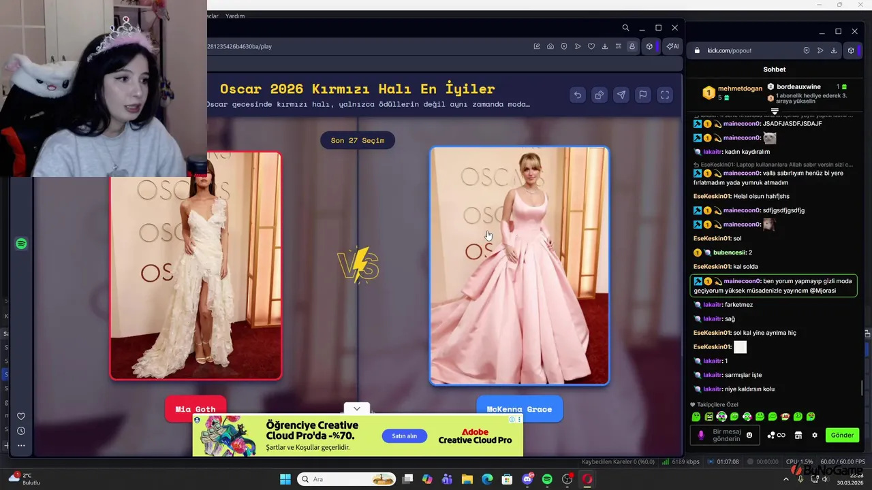Viewport: 872px width, 490px height.
Task: Click the purple microphone icon in chat input
Action: (x=701, y=435)
